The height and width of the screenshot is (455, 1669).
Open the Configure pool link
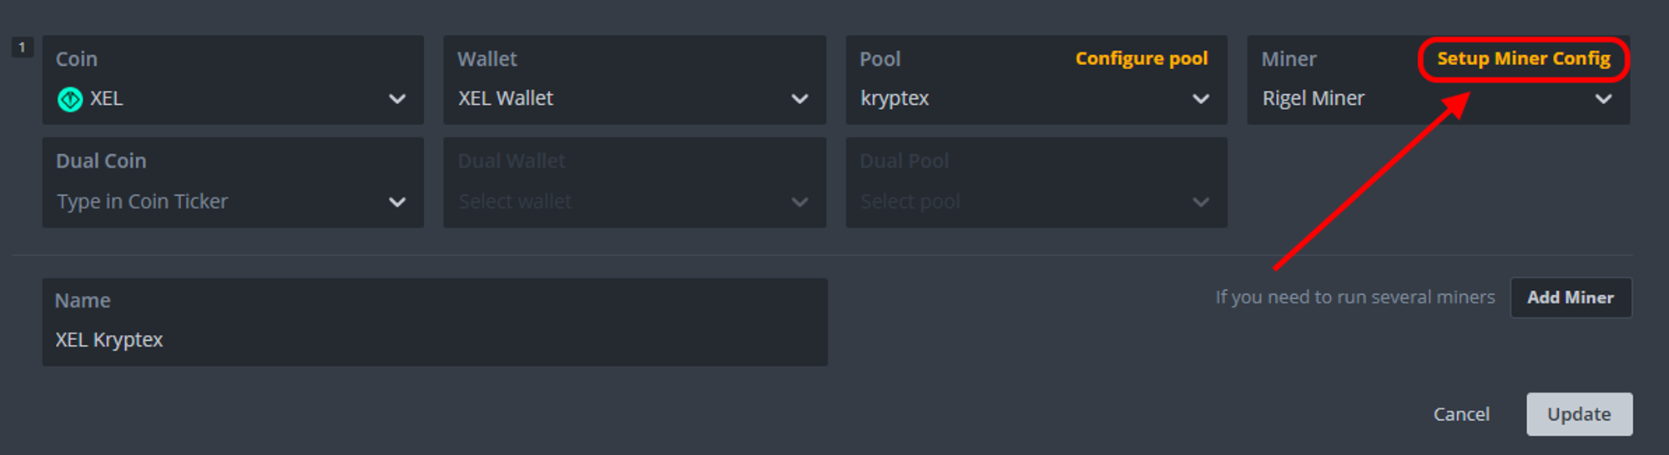[x=1142, y=59]
